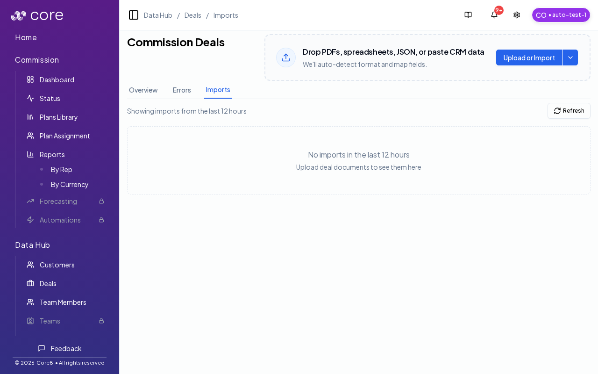
Task: Go to Plans Library
Action: (x=58, y=117)
